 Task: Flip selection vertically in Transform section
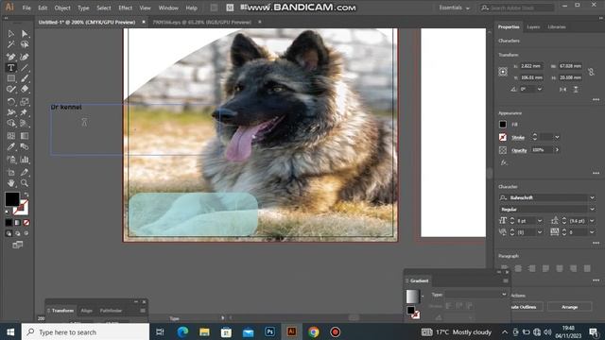point(576,90)
